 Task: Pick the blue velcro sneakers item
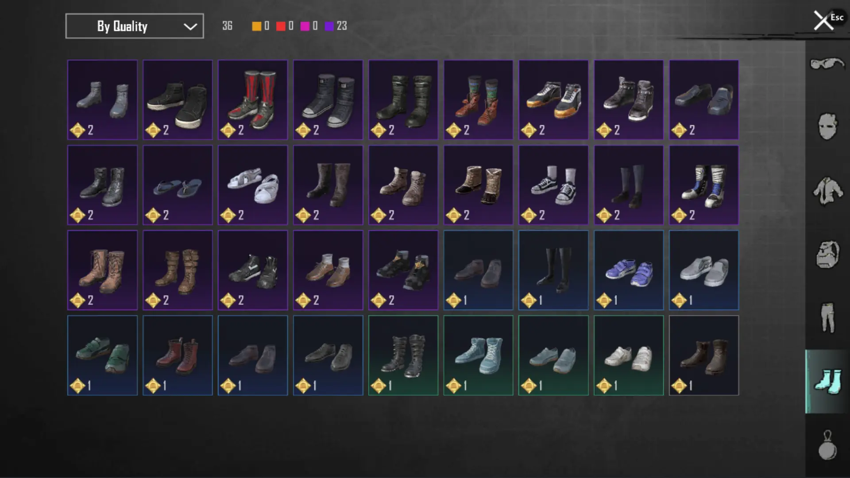[629, 270]
